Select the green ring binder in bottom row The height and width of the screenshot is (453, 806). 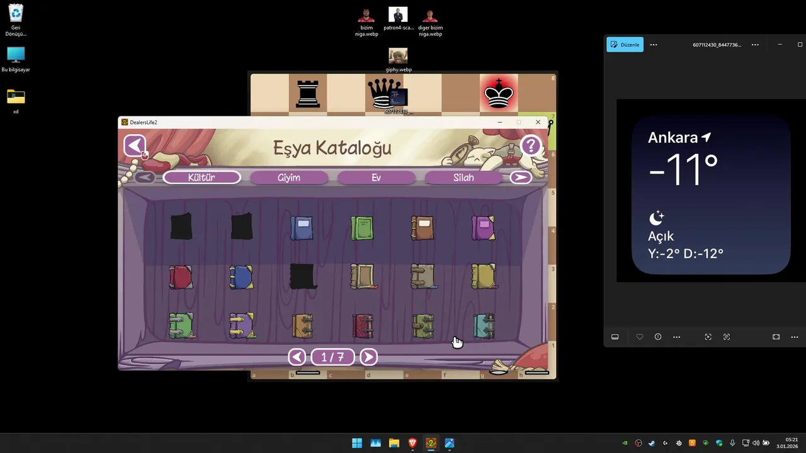tap(181, 326)
